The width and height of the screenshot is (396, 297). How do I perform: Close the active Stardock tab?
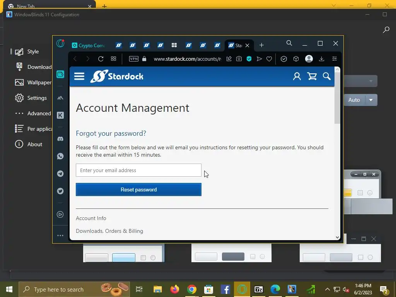click(x=247, y=46)
